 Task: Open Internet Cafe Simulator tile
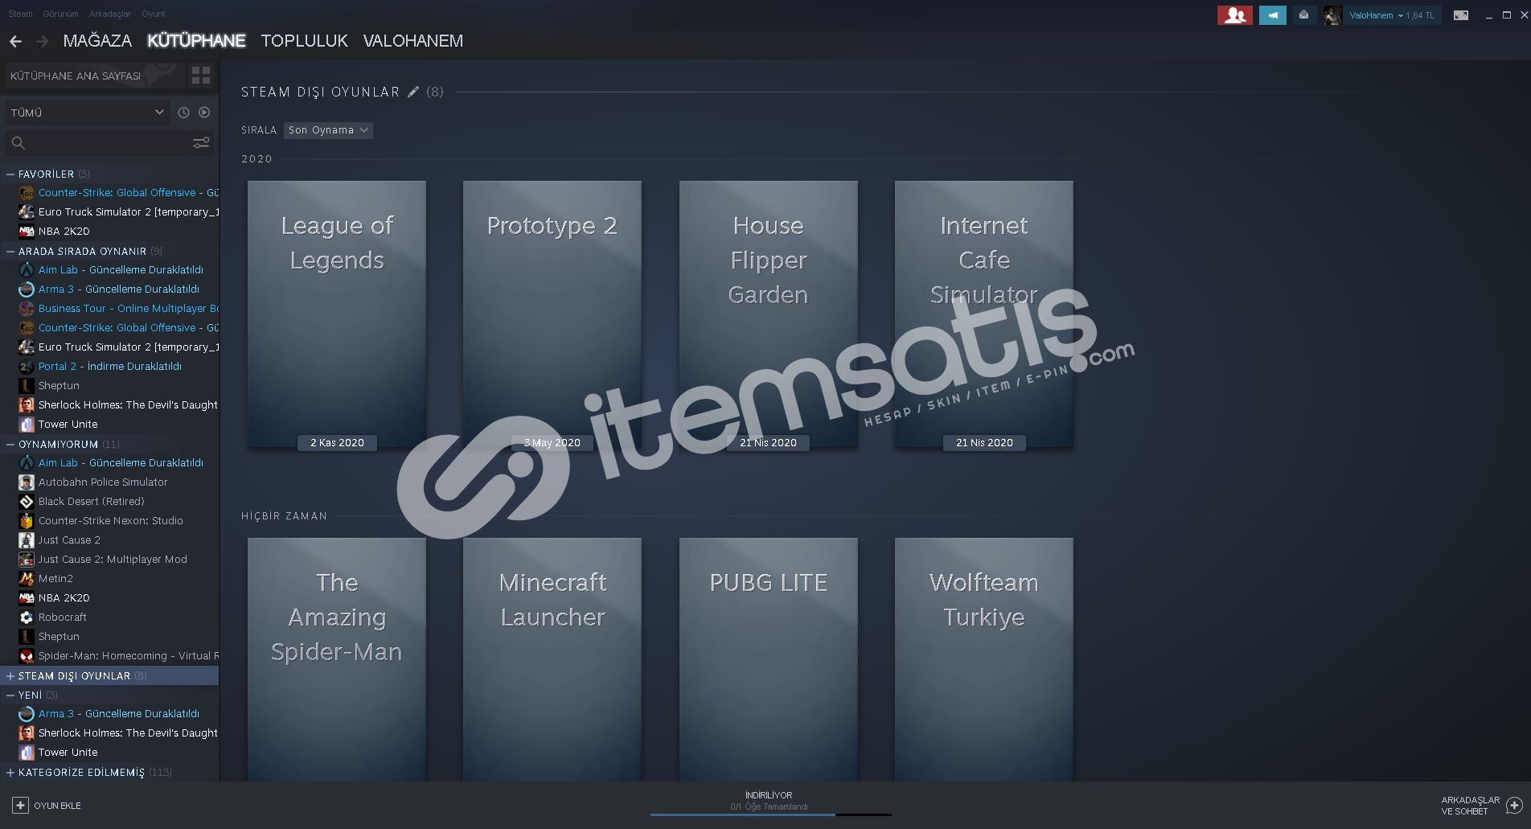984,314
